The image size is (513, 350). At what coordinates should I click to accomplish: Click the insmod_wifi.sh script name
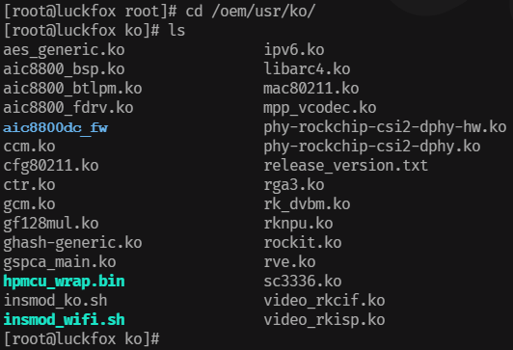(64, 319)
